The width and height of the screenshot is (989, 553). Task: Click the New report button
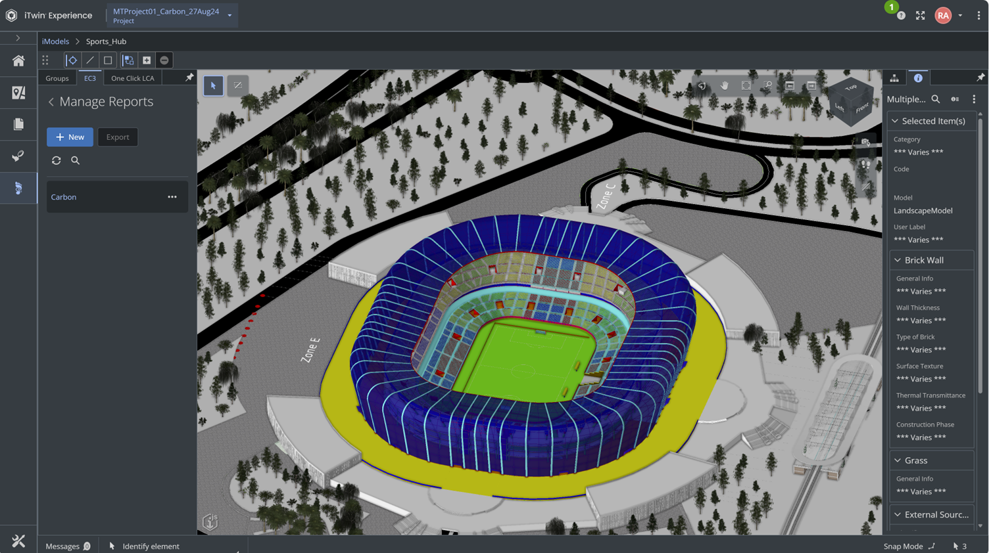(70, 137)
